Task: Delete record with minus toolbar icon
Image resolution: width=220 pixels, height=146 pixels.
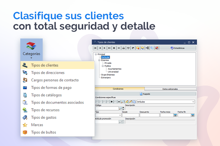Action: click(119, 48)
